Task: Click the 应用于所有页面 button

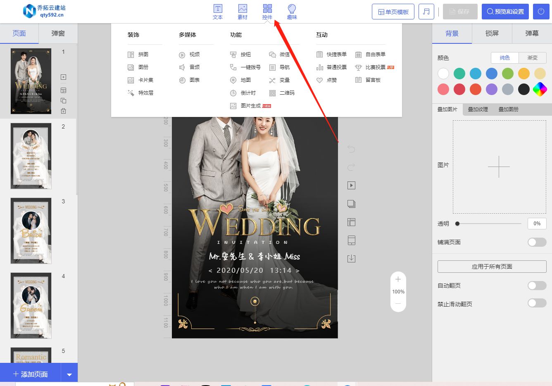Action: pos(492,267)
